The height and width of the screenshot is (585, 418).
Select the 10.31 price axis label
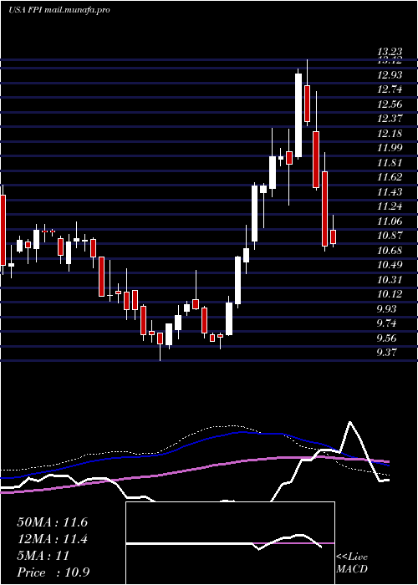(390, 280)
